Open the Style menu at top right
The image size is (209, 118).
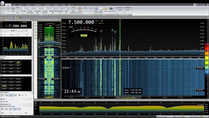coord(203,5)
